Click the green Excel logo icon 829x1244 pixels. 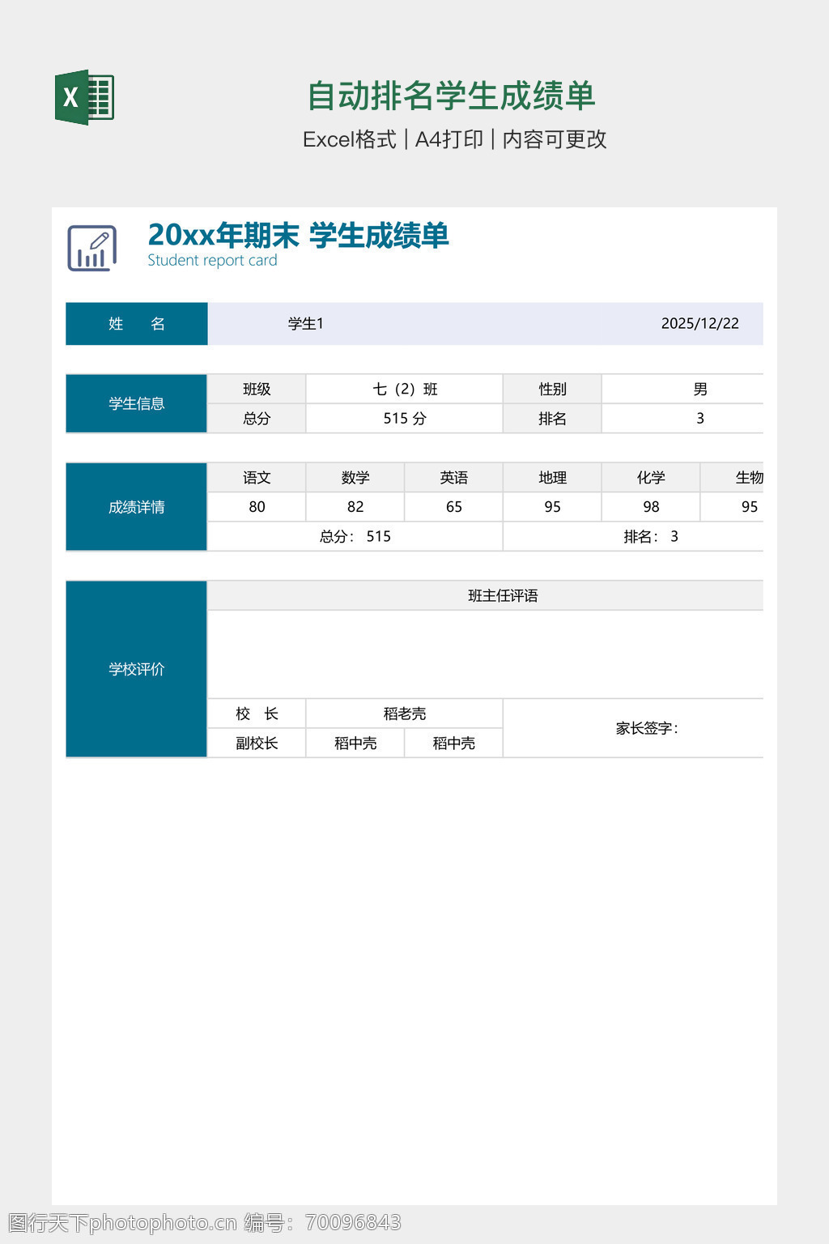pyautogui.click(x=84, y=97)
